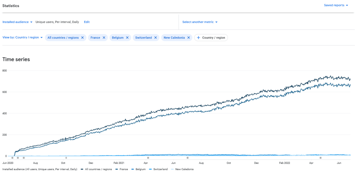Remove the New Caledonia filter chip
The height and width of the screenshot is (175, 356).
(x=188, y=37)
